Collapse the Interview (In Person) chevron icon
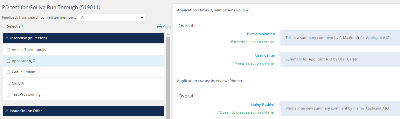Image resolution: width=400 pixels, height=119 pixels. tap(7, 38)
